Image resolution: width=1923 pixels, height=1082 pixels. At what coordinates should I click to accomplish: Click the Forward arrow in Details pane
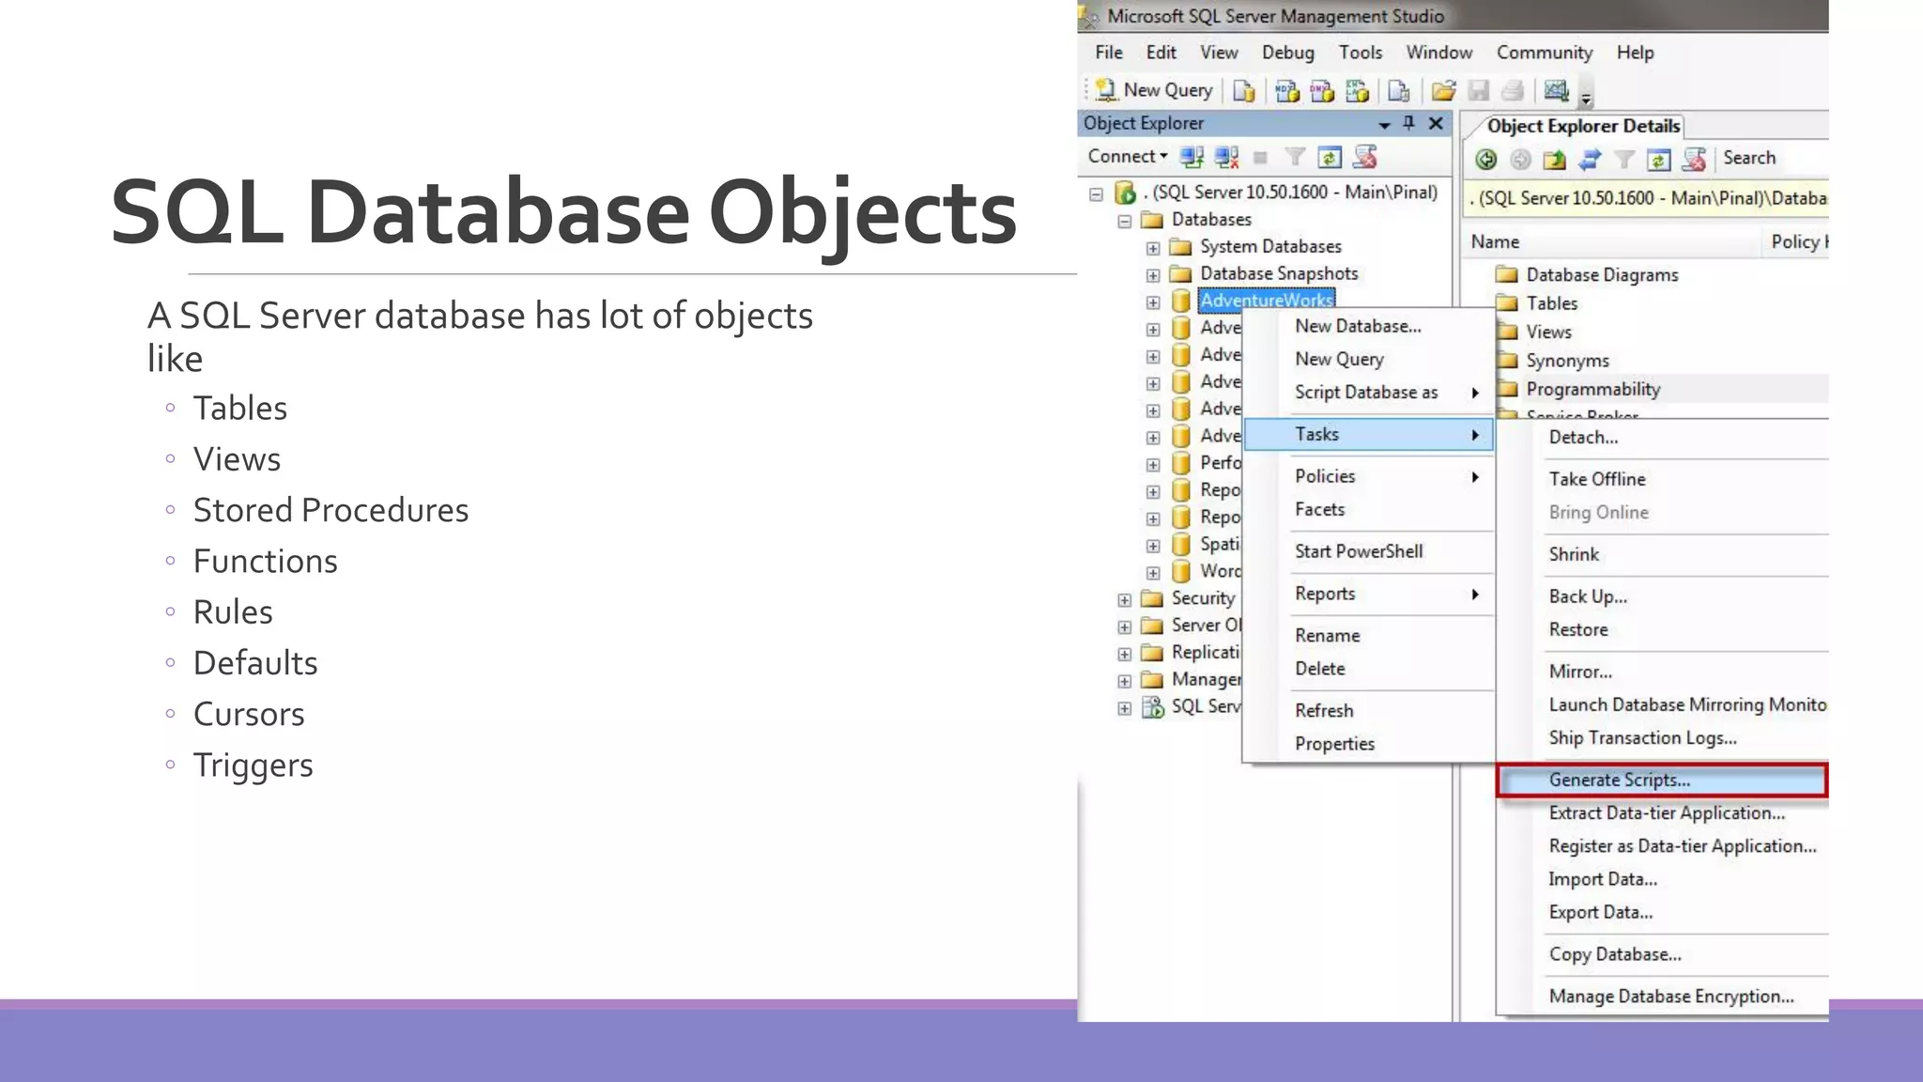tap(1520, 160)
